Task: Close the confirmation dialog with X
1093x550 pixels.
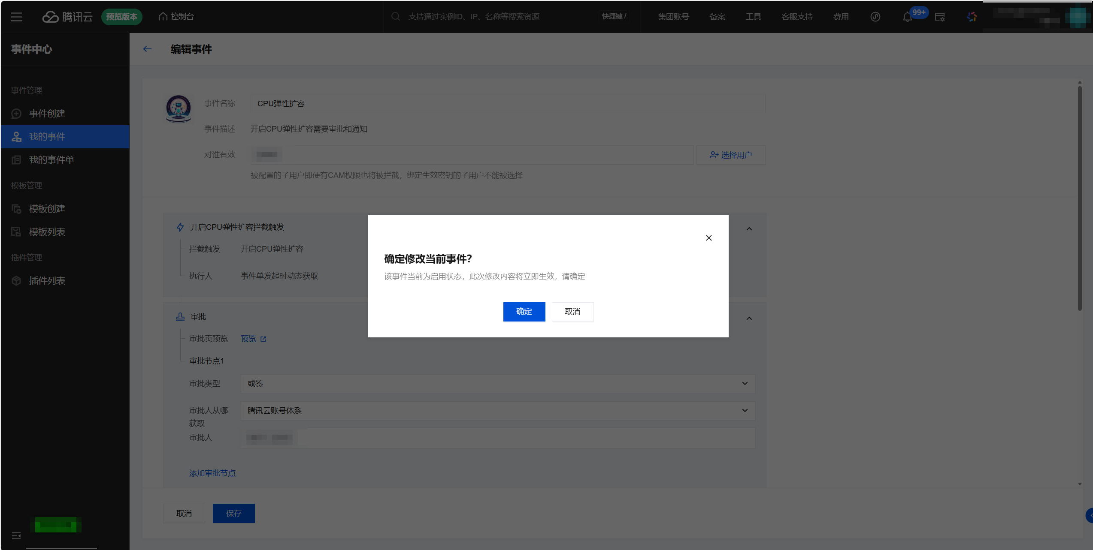Action: 708,238
